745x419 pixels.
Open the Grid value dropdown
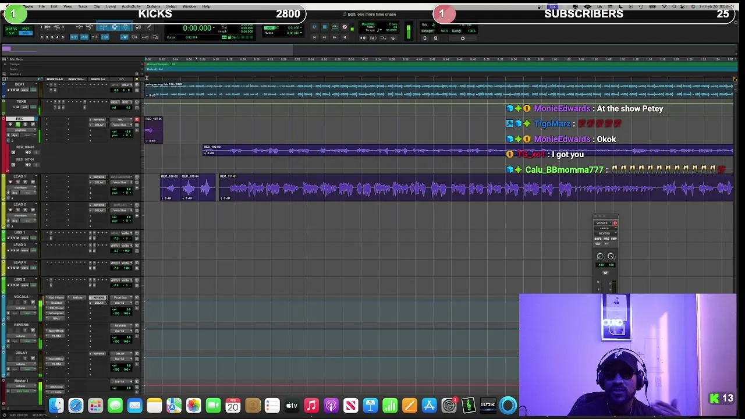point(301,27)
